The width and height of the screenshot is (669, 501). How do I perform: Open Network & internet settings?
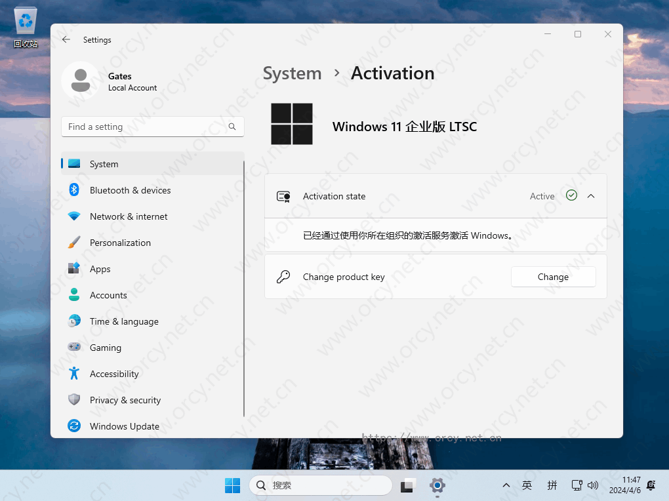tap(153, 216)
